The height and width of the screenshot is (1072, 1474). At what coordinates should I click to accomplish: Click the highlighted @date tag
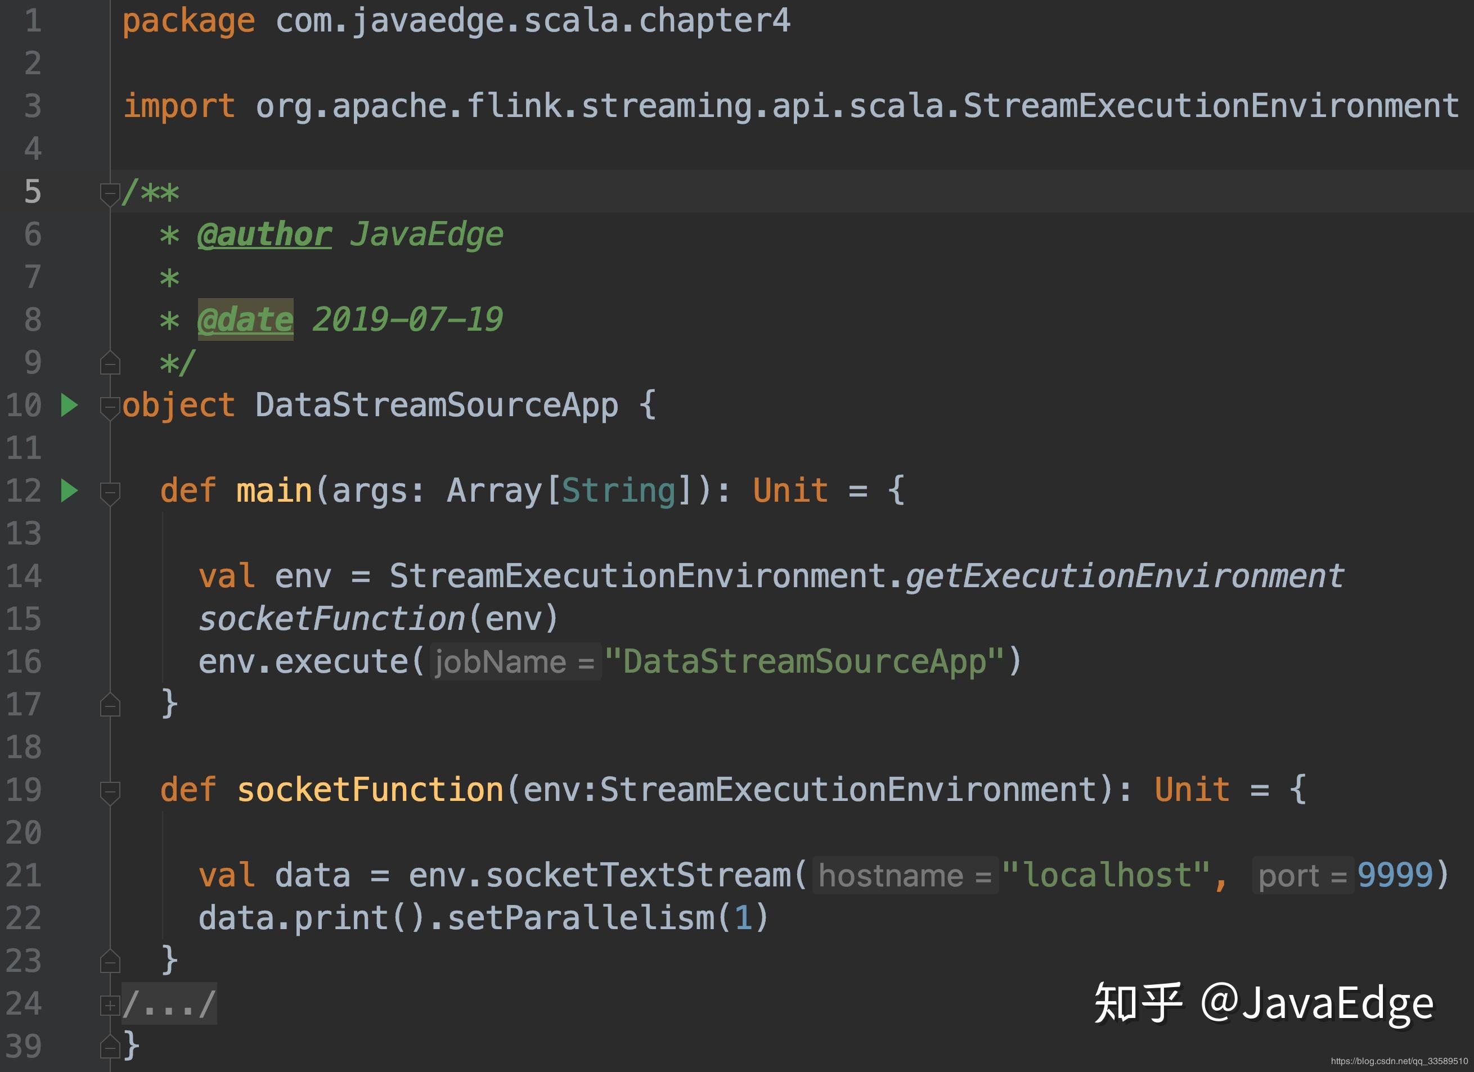tap(245, 319)
